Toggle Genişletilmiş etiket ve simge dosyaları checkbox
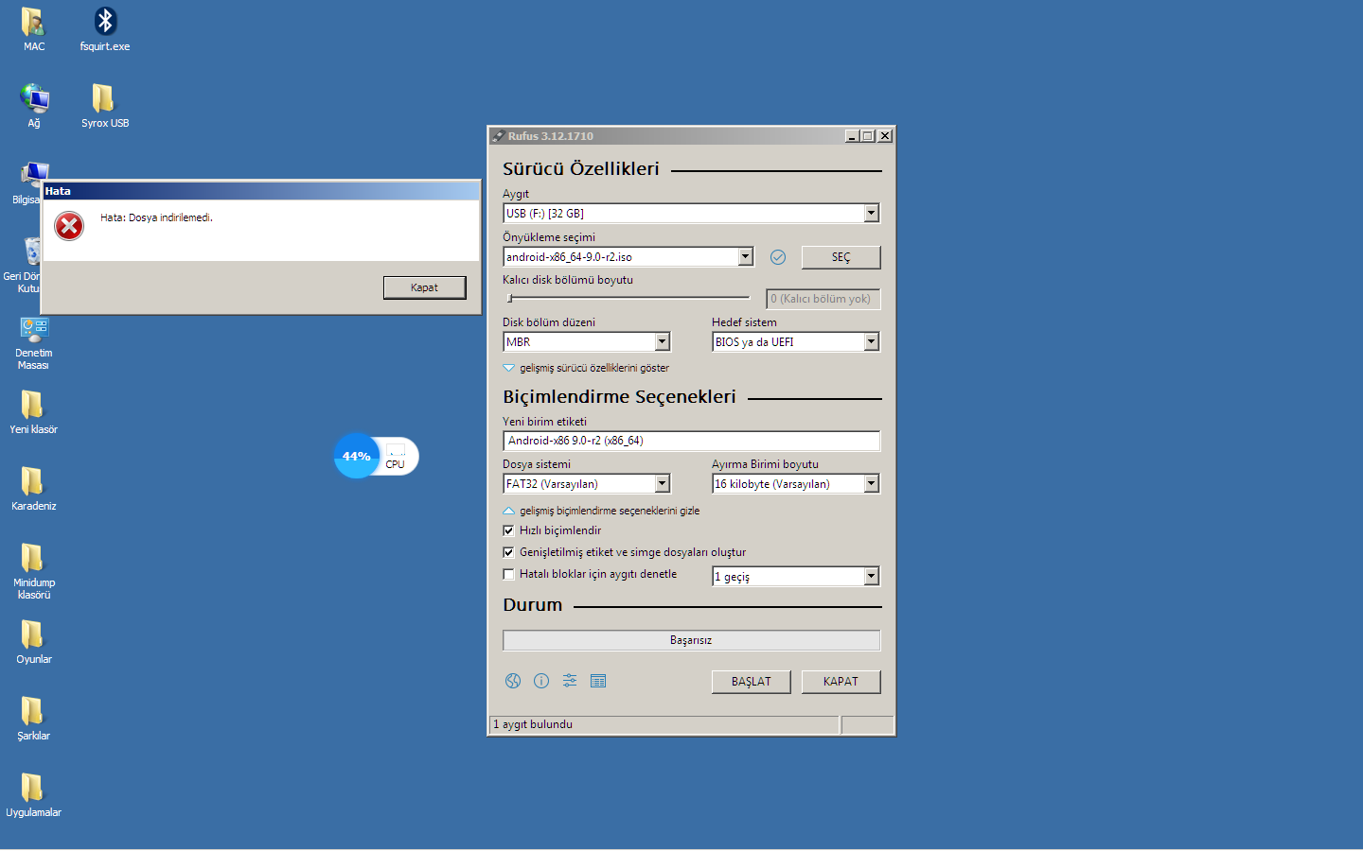 point(508,552)
